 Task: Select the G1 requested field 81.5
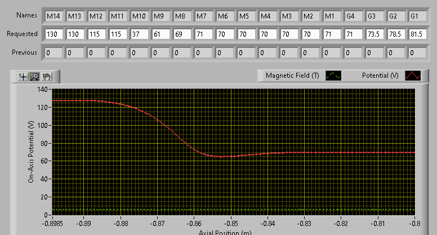click(x=417, y=34)
